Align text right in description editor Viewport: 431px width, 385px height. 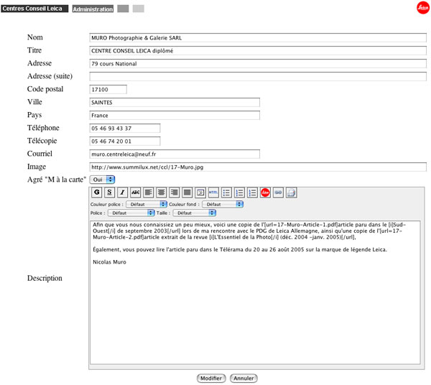pos(175,192)
